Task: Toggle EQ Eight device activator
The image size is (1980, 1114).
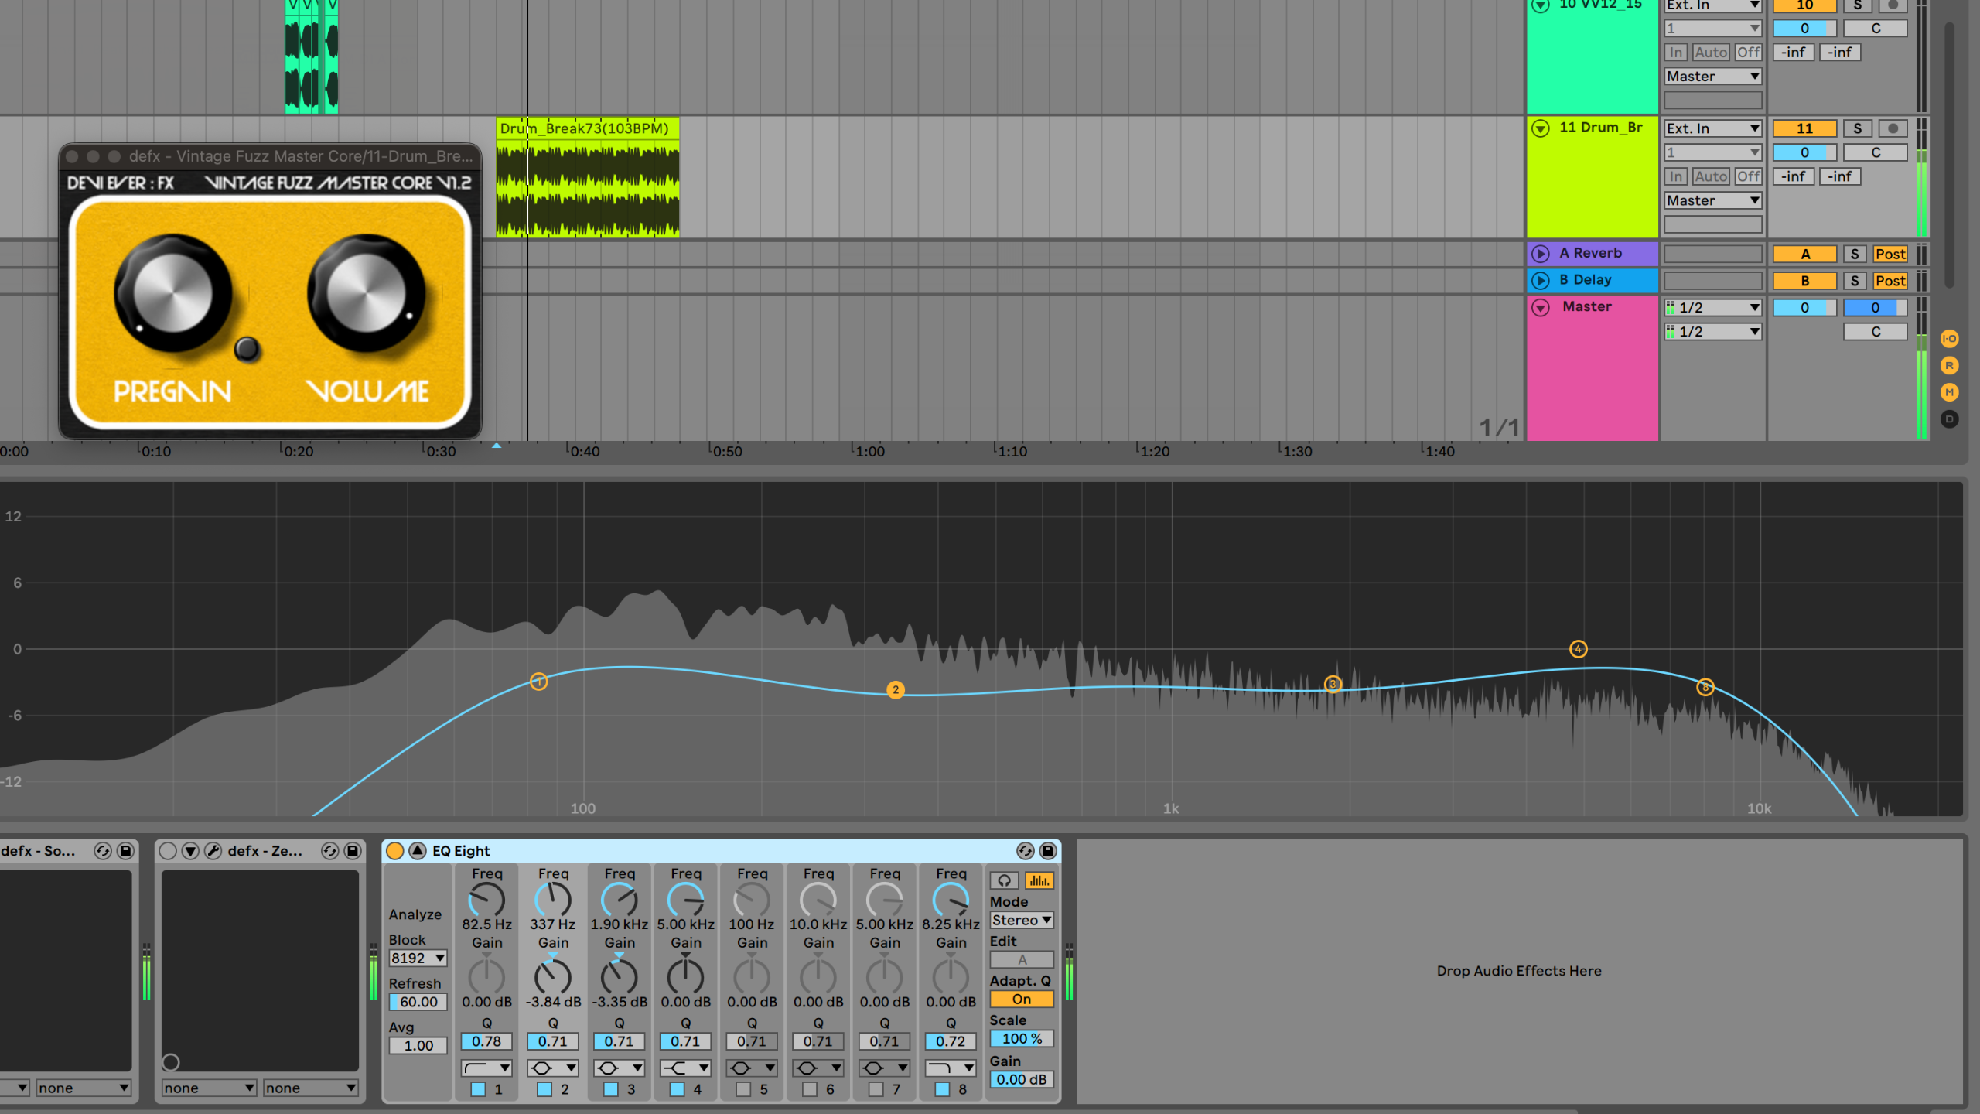Action: click(x=394, y=851)
